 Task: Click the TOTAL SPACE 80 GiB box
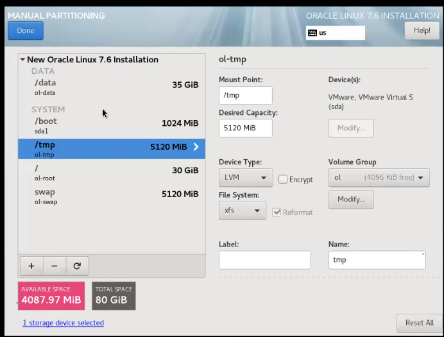tap(114, 296)
